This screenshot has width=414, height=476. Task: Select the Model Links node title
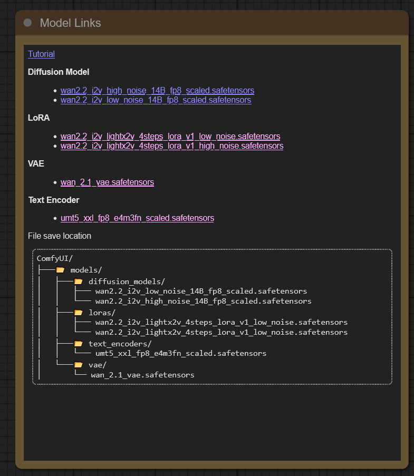(x=70, y=23)
